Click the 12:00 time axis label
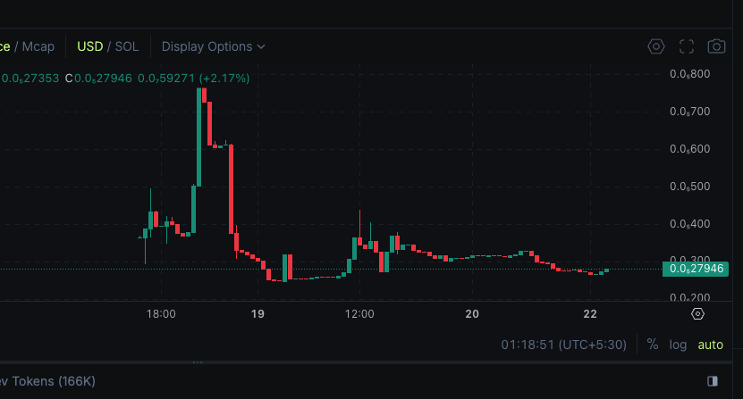This screenshot has width=743, height=399. click(x=359, y=314)
